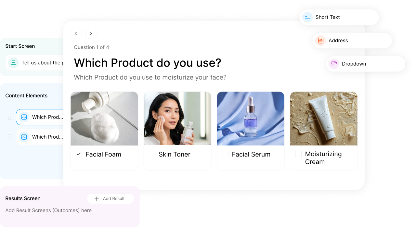Select the Dropdown element pill
Image resolution: width=416 pixels, height=227 pixels.
366,64
